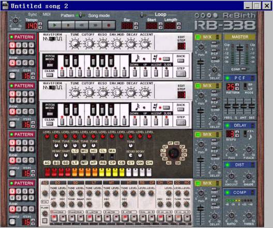Click the PCF FREQ slider

tap(228, 106)
